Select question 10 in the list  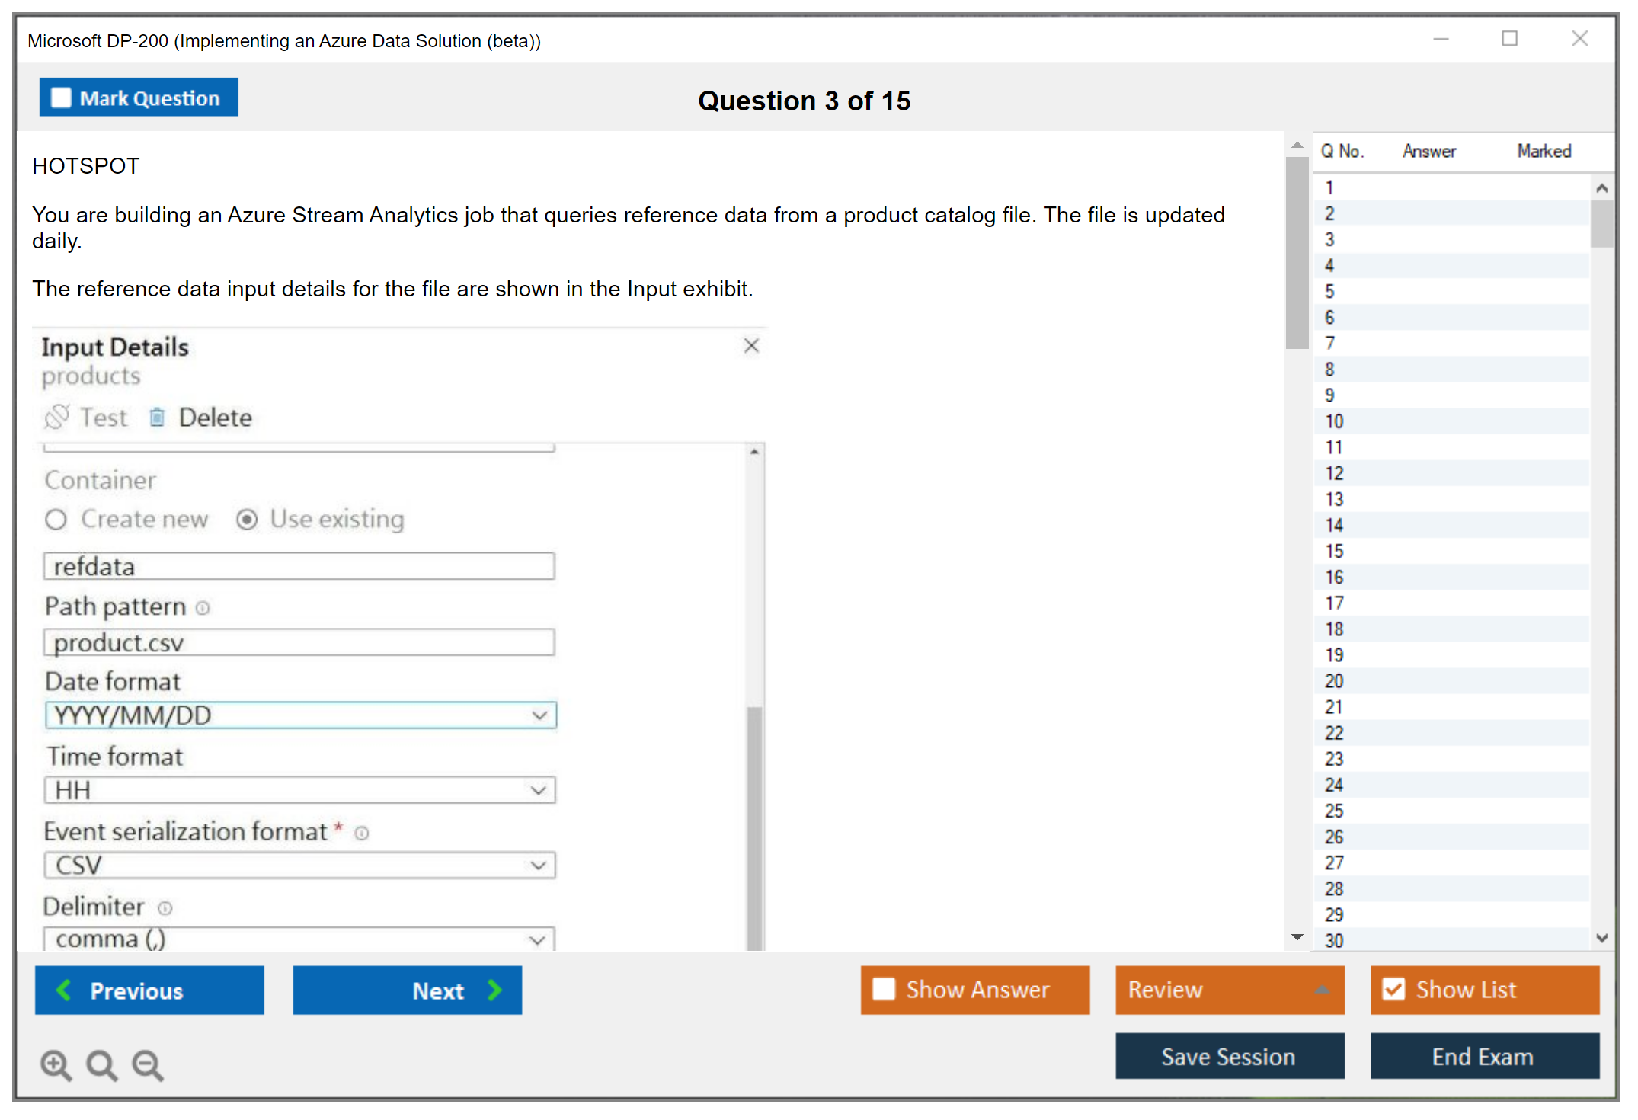click(x=1334, y=421)
